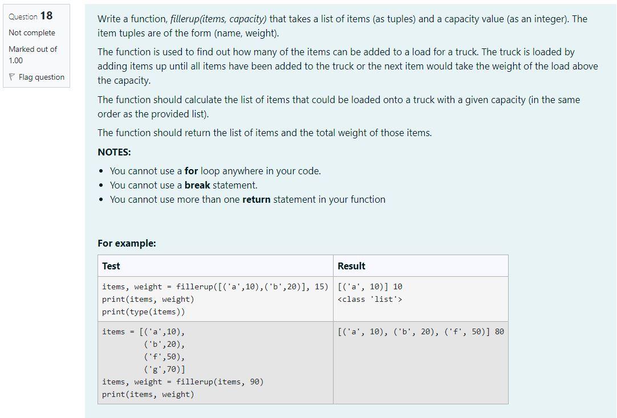Click the second example result showing 80

pos(419,331)
